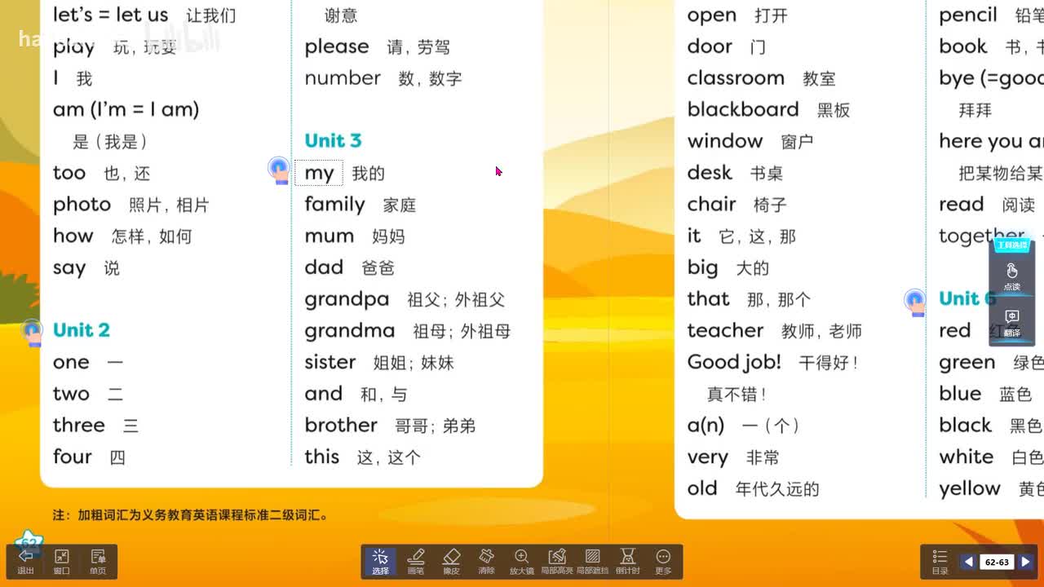The width and height of the screenshot is (1044, 587).
Task: Click the word "window" in the vocabulary list
Action: (725, 141)
